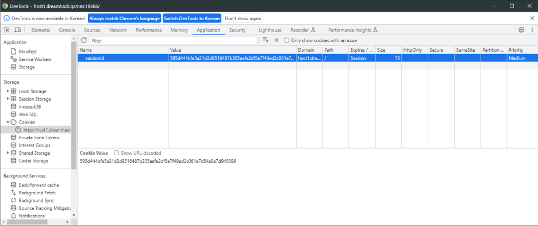Focus the cookie Filter input field
Viewport: 538px width, 226px height.
[173, 40]
